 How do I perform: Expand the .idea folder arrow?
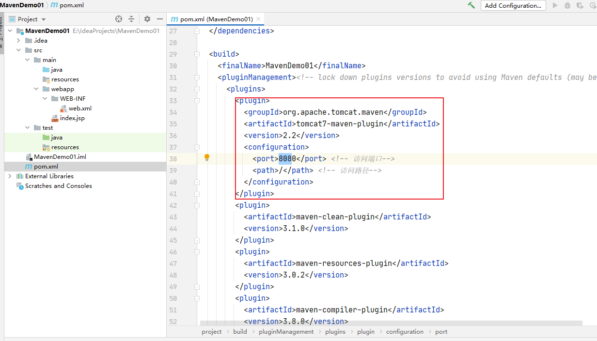click(x=19, y=40)
